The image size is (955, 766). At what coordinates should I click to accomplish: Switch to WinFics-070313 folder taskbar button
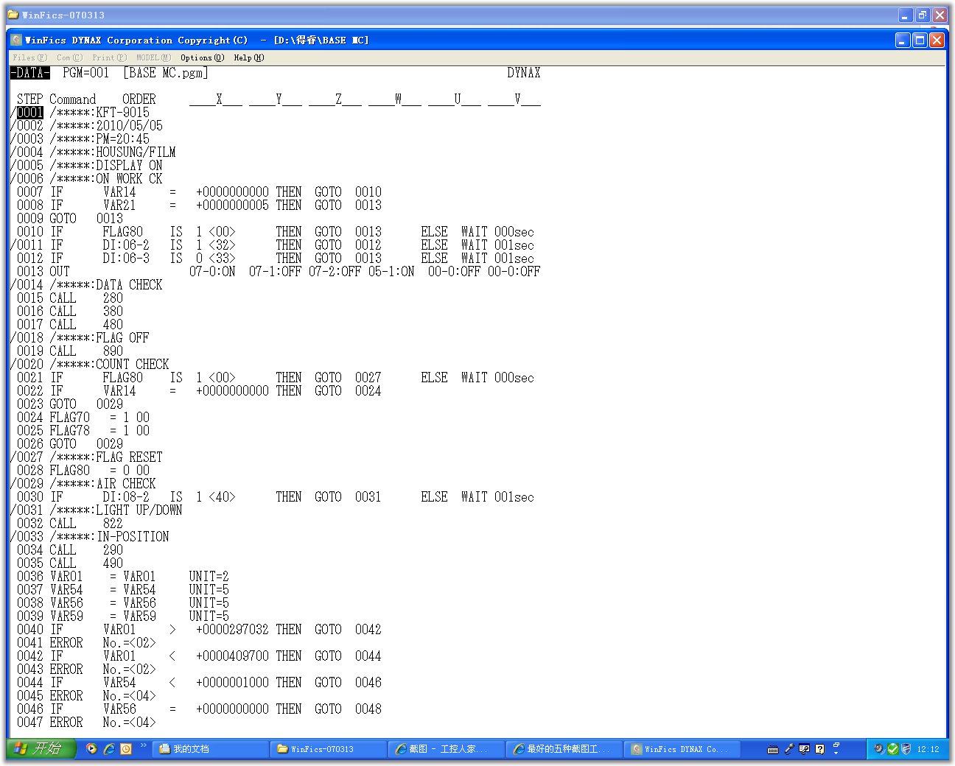pyautogui.click(x=328, y=749)
